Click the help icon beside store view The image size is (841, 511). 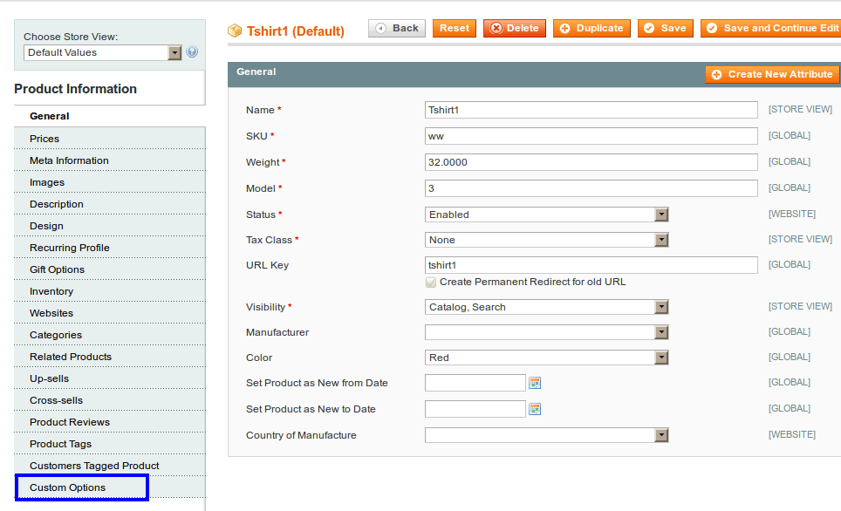192,52
